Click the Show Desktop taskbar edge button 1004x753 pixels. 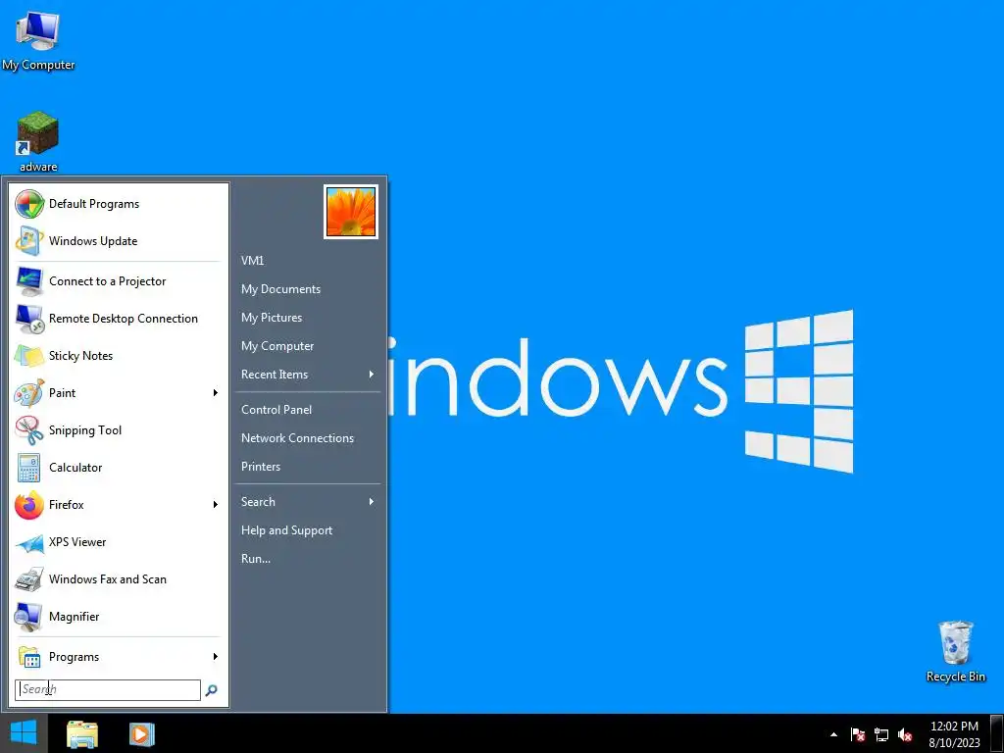[x=997, y=733]
